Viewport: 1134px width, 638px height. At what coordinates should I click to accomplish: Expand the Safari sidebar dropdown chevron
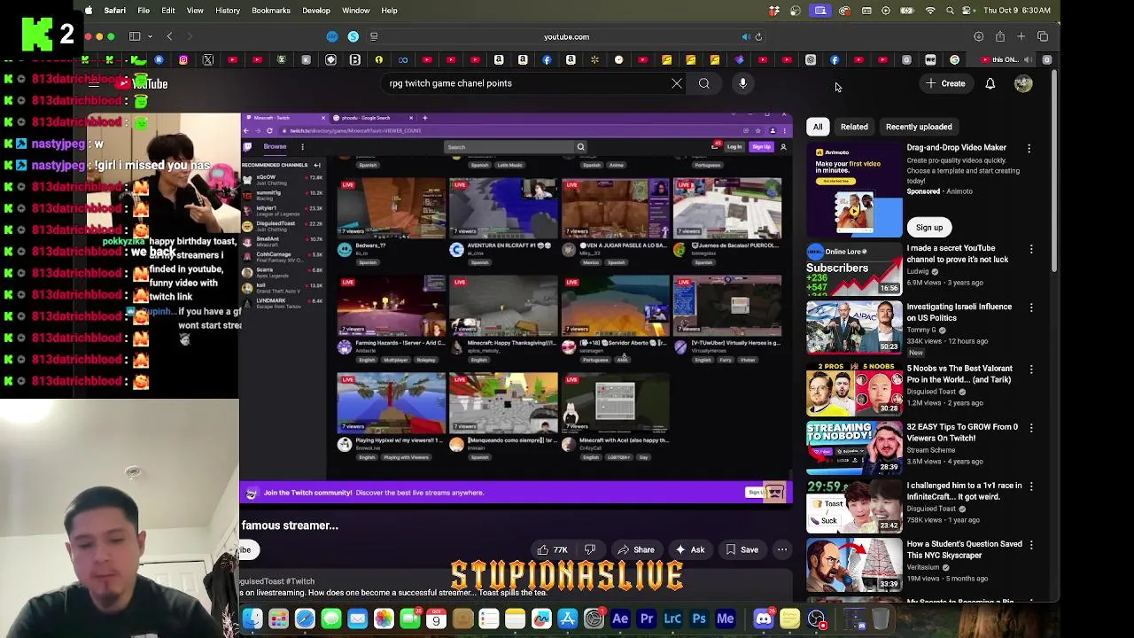[149, 36]
